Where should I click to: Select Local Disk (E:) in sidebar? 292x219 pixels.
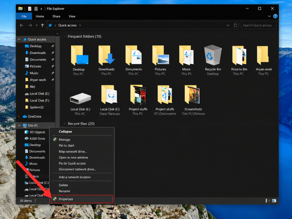click(x=37, y=94)
